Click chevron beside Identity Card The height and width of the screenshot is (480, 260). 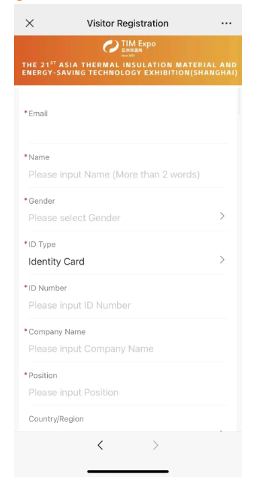[x=222, y=260]
